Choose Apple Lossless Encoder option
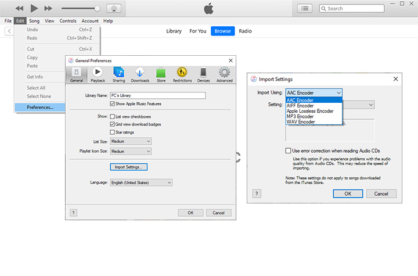Viewport: 418px width, 276px height. [x=313, y=111]
